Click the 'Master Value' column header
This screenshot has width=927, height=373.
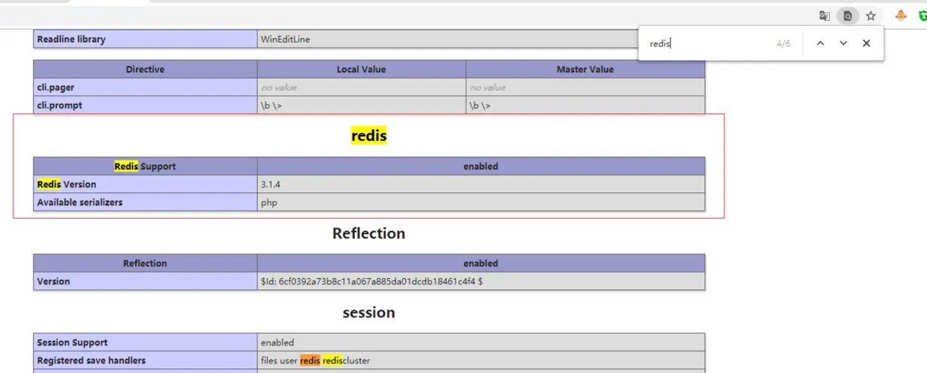(x=585, y=69)
